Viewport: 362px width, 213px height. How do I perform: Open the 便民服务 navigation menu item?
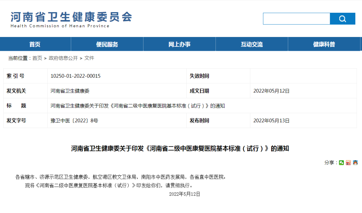coord(107,44)
